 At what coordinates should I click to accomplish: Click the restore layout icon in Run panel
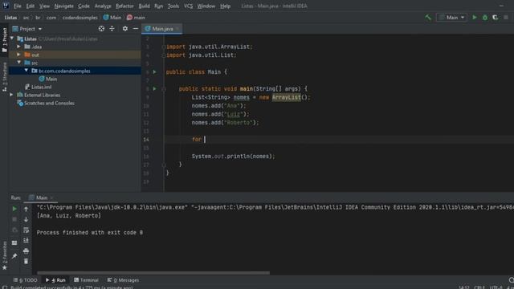click(x=14, y=242)
